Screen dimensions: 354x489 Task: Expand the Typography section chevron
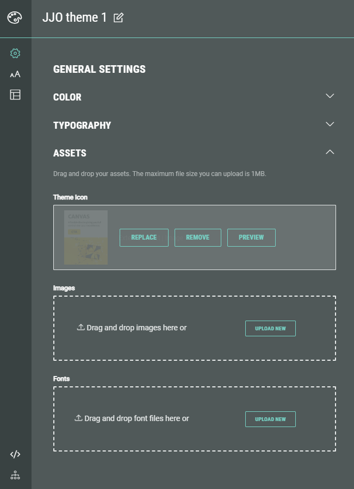coord(330,124)
